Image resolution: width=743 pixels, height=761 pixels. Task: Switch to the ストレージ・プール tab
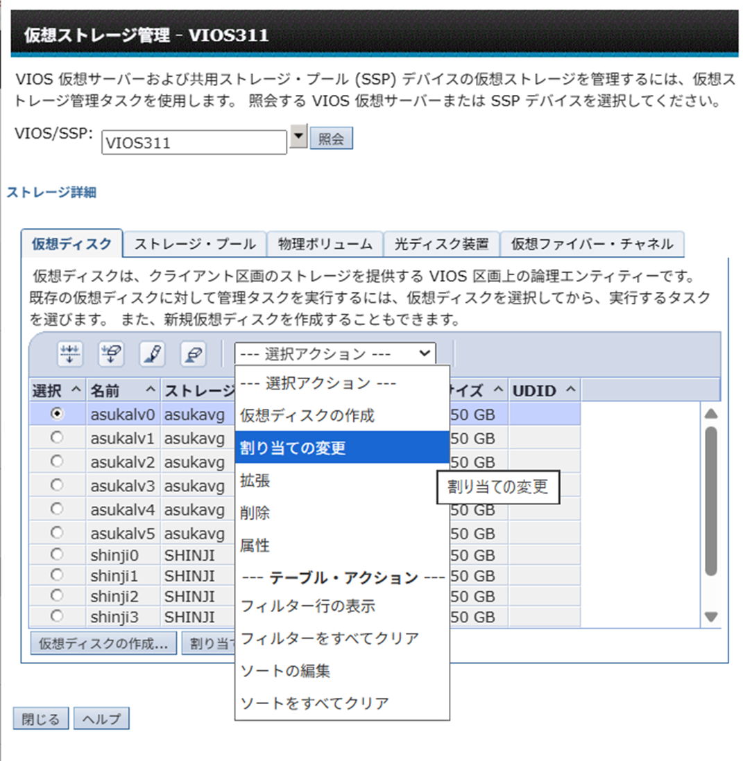[x=195, y=244]
